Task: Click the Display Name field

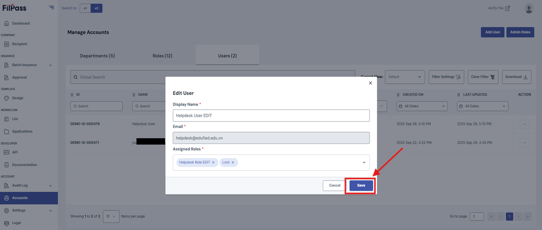Action: click(271, 115)
